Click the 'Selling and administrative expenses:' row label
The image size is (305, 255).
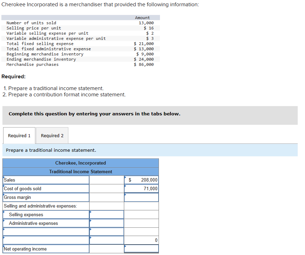point(41,206)
